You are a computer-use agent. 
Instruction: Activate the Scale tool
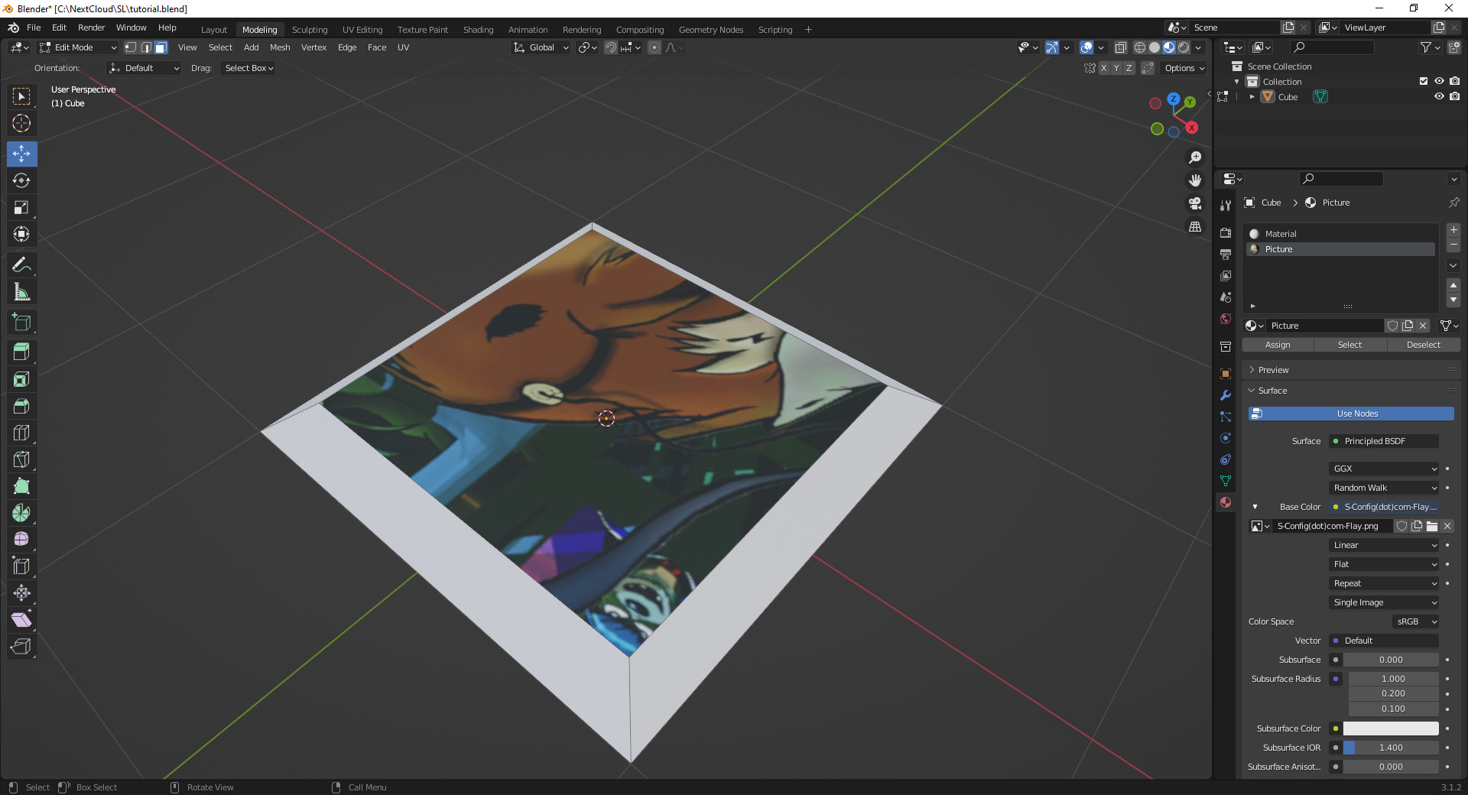click(21, 207)
